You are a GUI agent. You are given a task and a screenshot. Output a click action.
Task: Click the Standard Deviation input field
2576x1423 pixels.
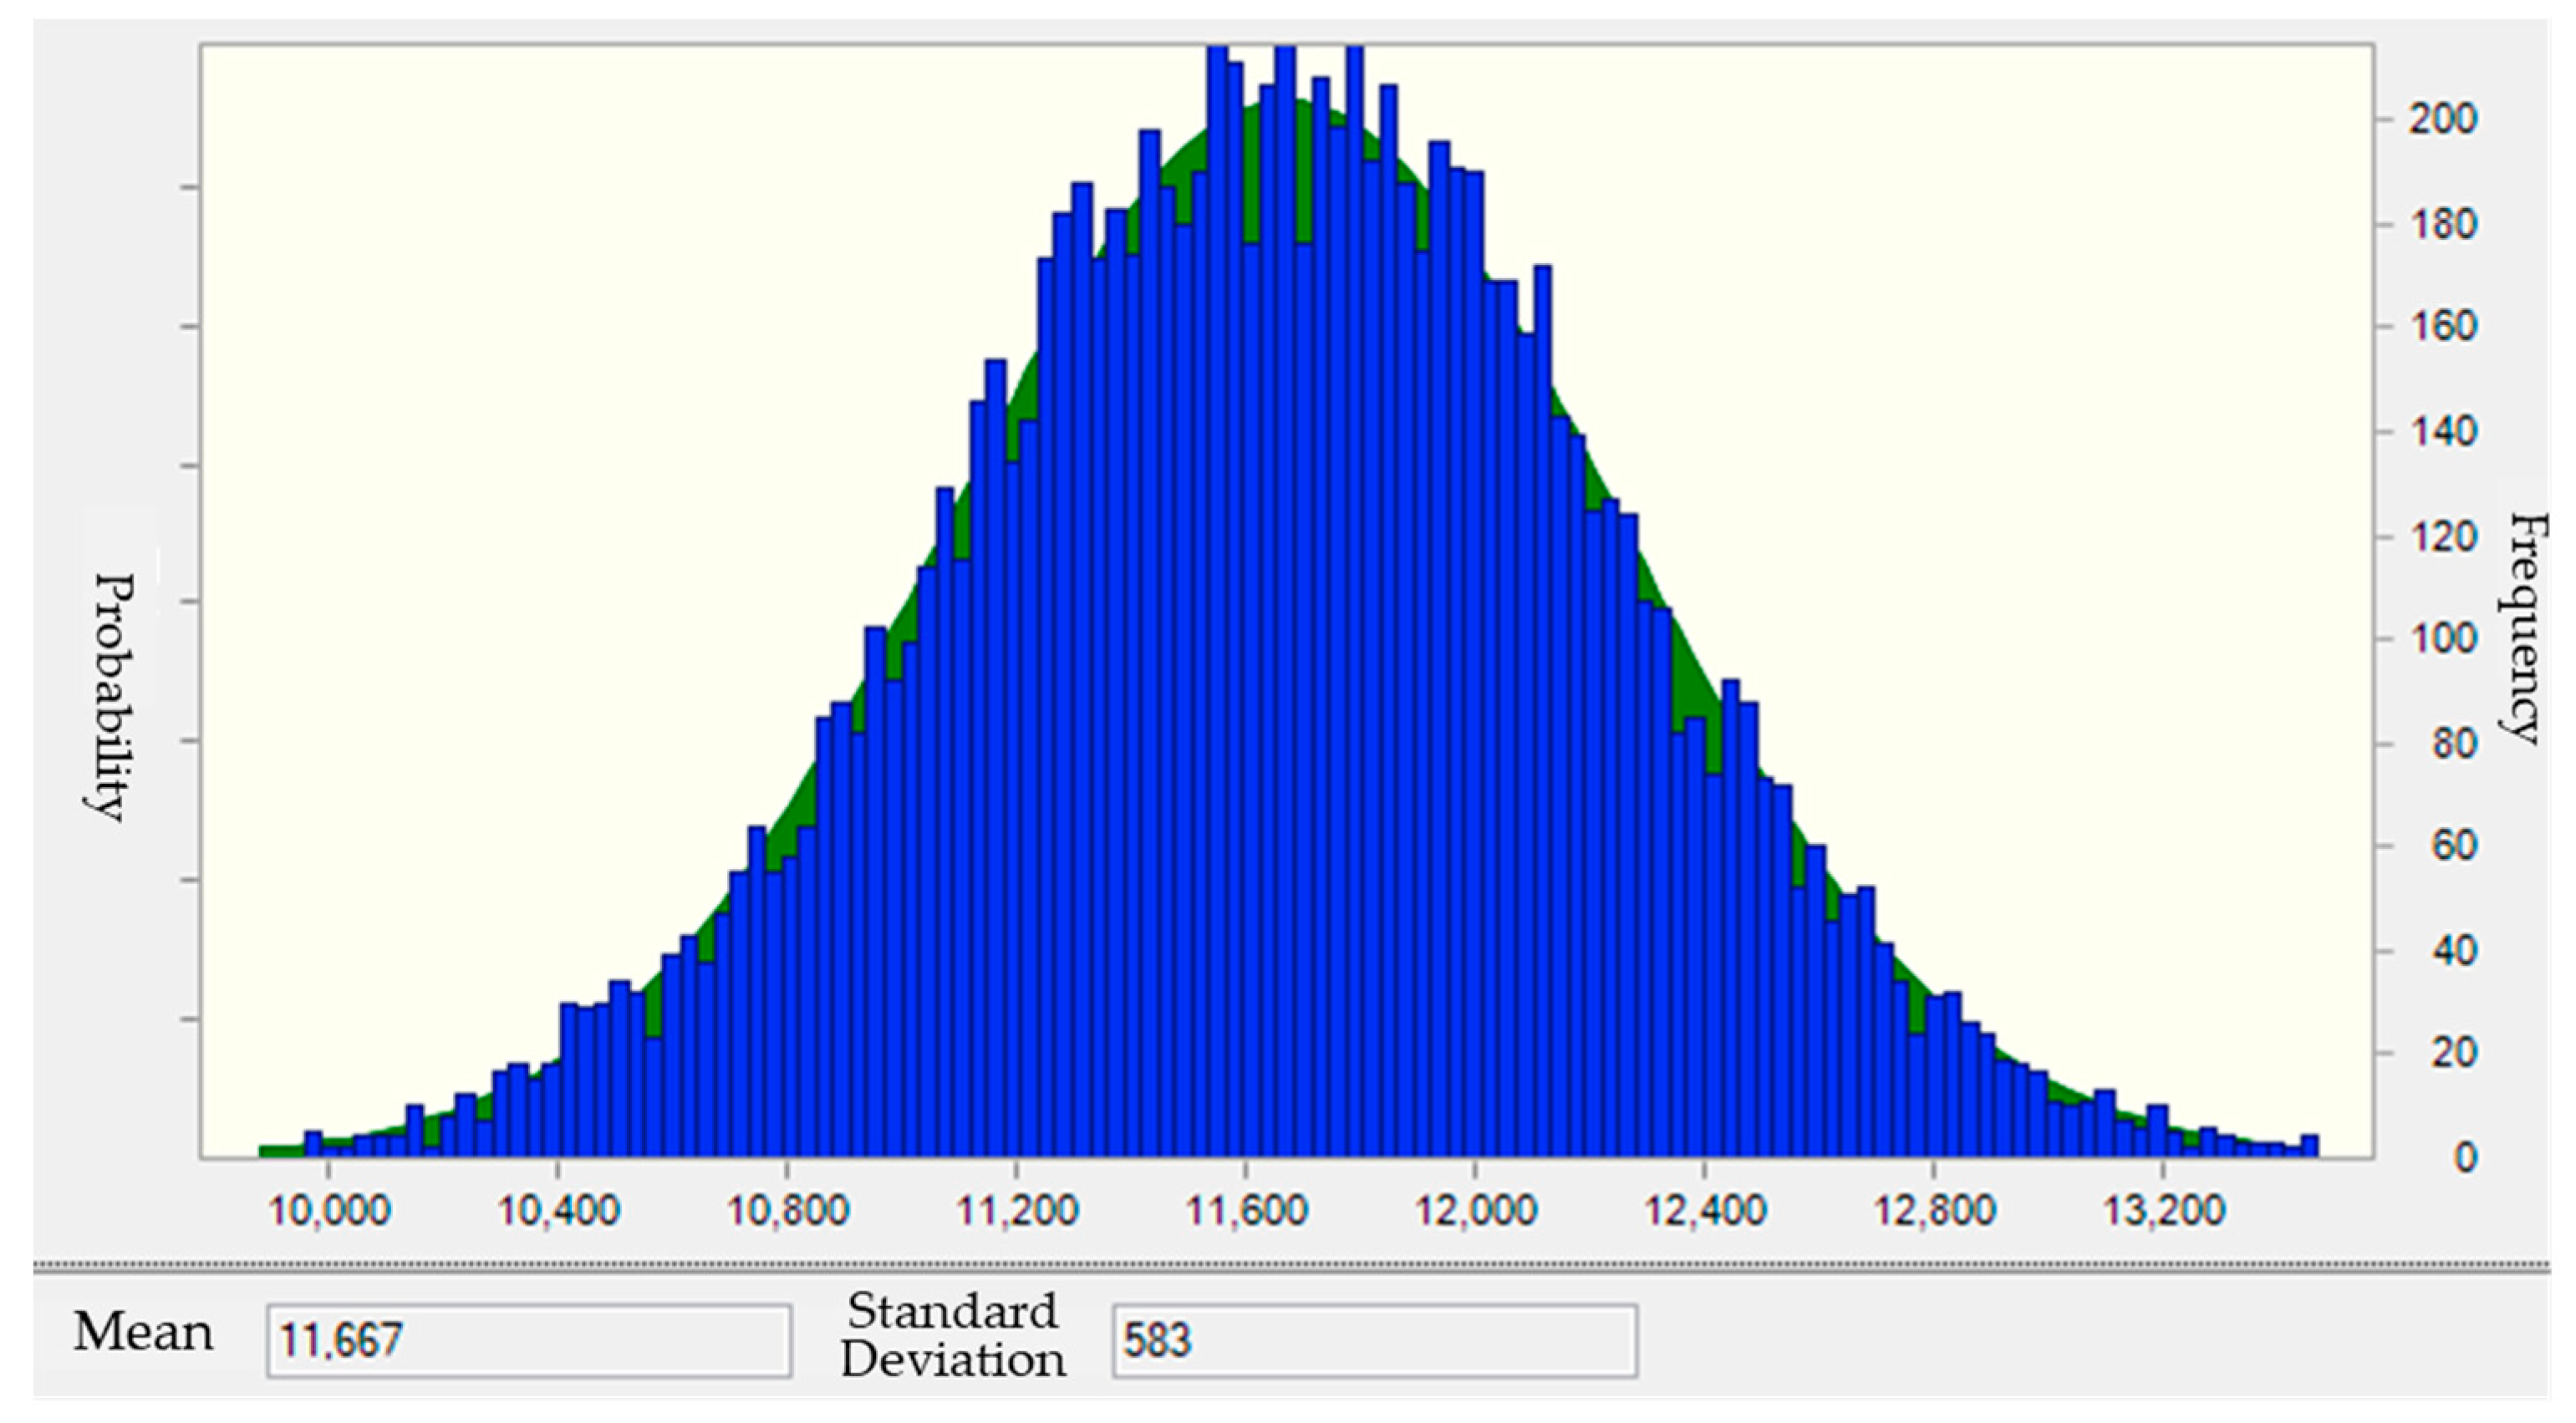1374,1340
